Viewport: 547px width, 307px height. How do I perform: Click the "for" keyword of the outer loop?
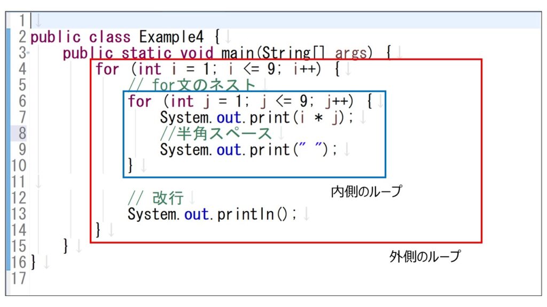pos(107,69)
